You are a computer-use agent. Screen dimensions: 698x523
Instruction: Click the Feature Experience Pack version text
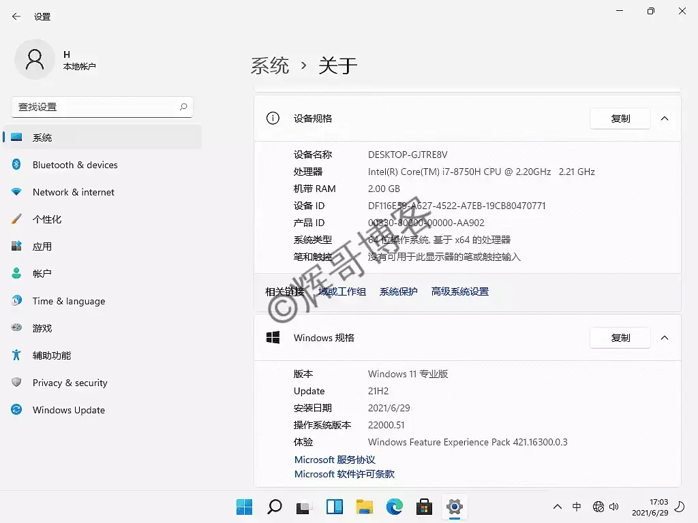468,443
